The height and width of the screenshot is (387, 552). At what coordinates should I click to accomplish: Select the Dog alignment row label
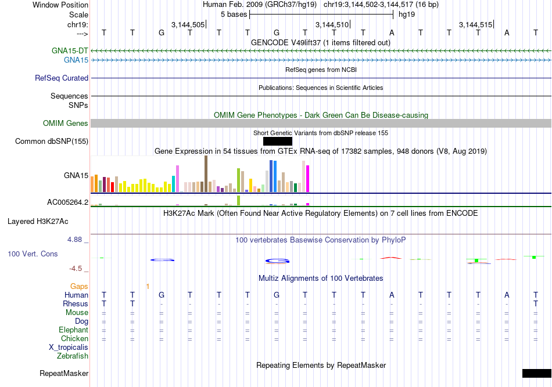pos(81,321)
